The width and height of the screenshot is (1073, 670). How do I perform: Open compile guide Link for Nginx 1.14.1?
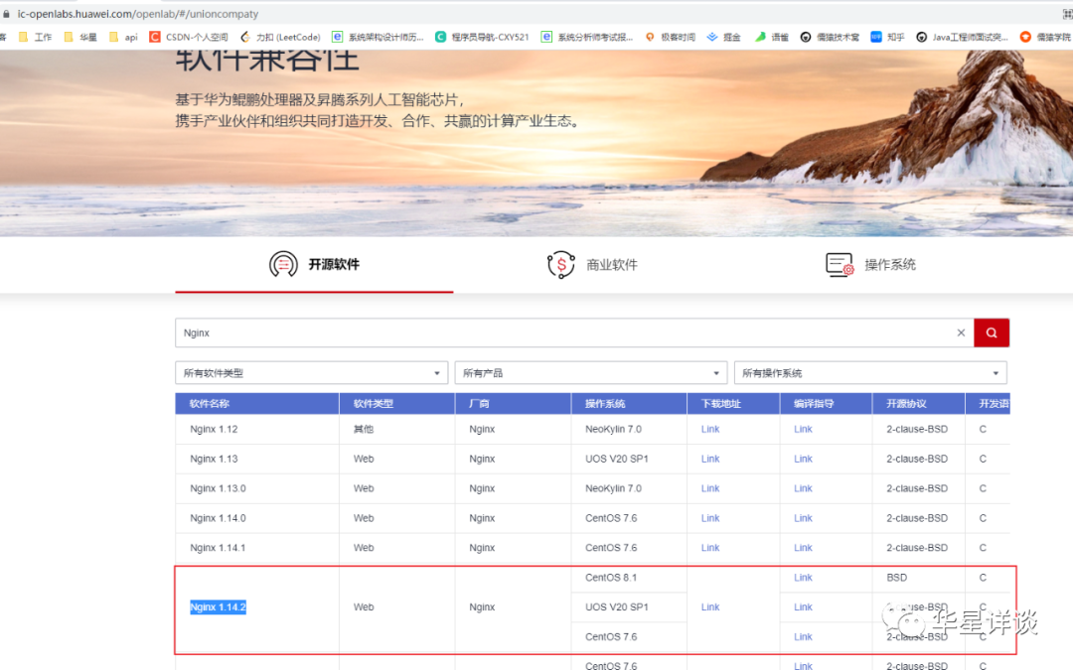803,548
